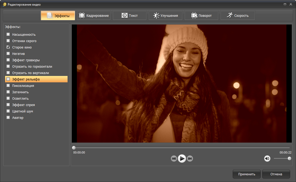This screenshot has width=296, height=182.
Task: Click the volume slider track
Action: tap(281, 159)
